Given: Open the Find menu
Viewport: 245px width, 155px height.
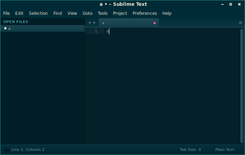Looking at the screenshot, I should 58,13.
